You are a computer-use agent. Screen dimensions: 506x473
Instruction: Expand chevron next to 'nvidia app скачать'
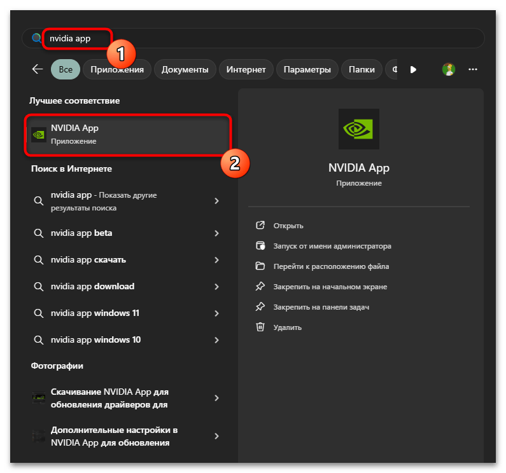pos(216,260)
